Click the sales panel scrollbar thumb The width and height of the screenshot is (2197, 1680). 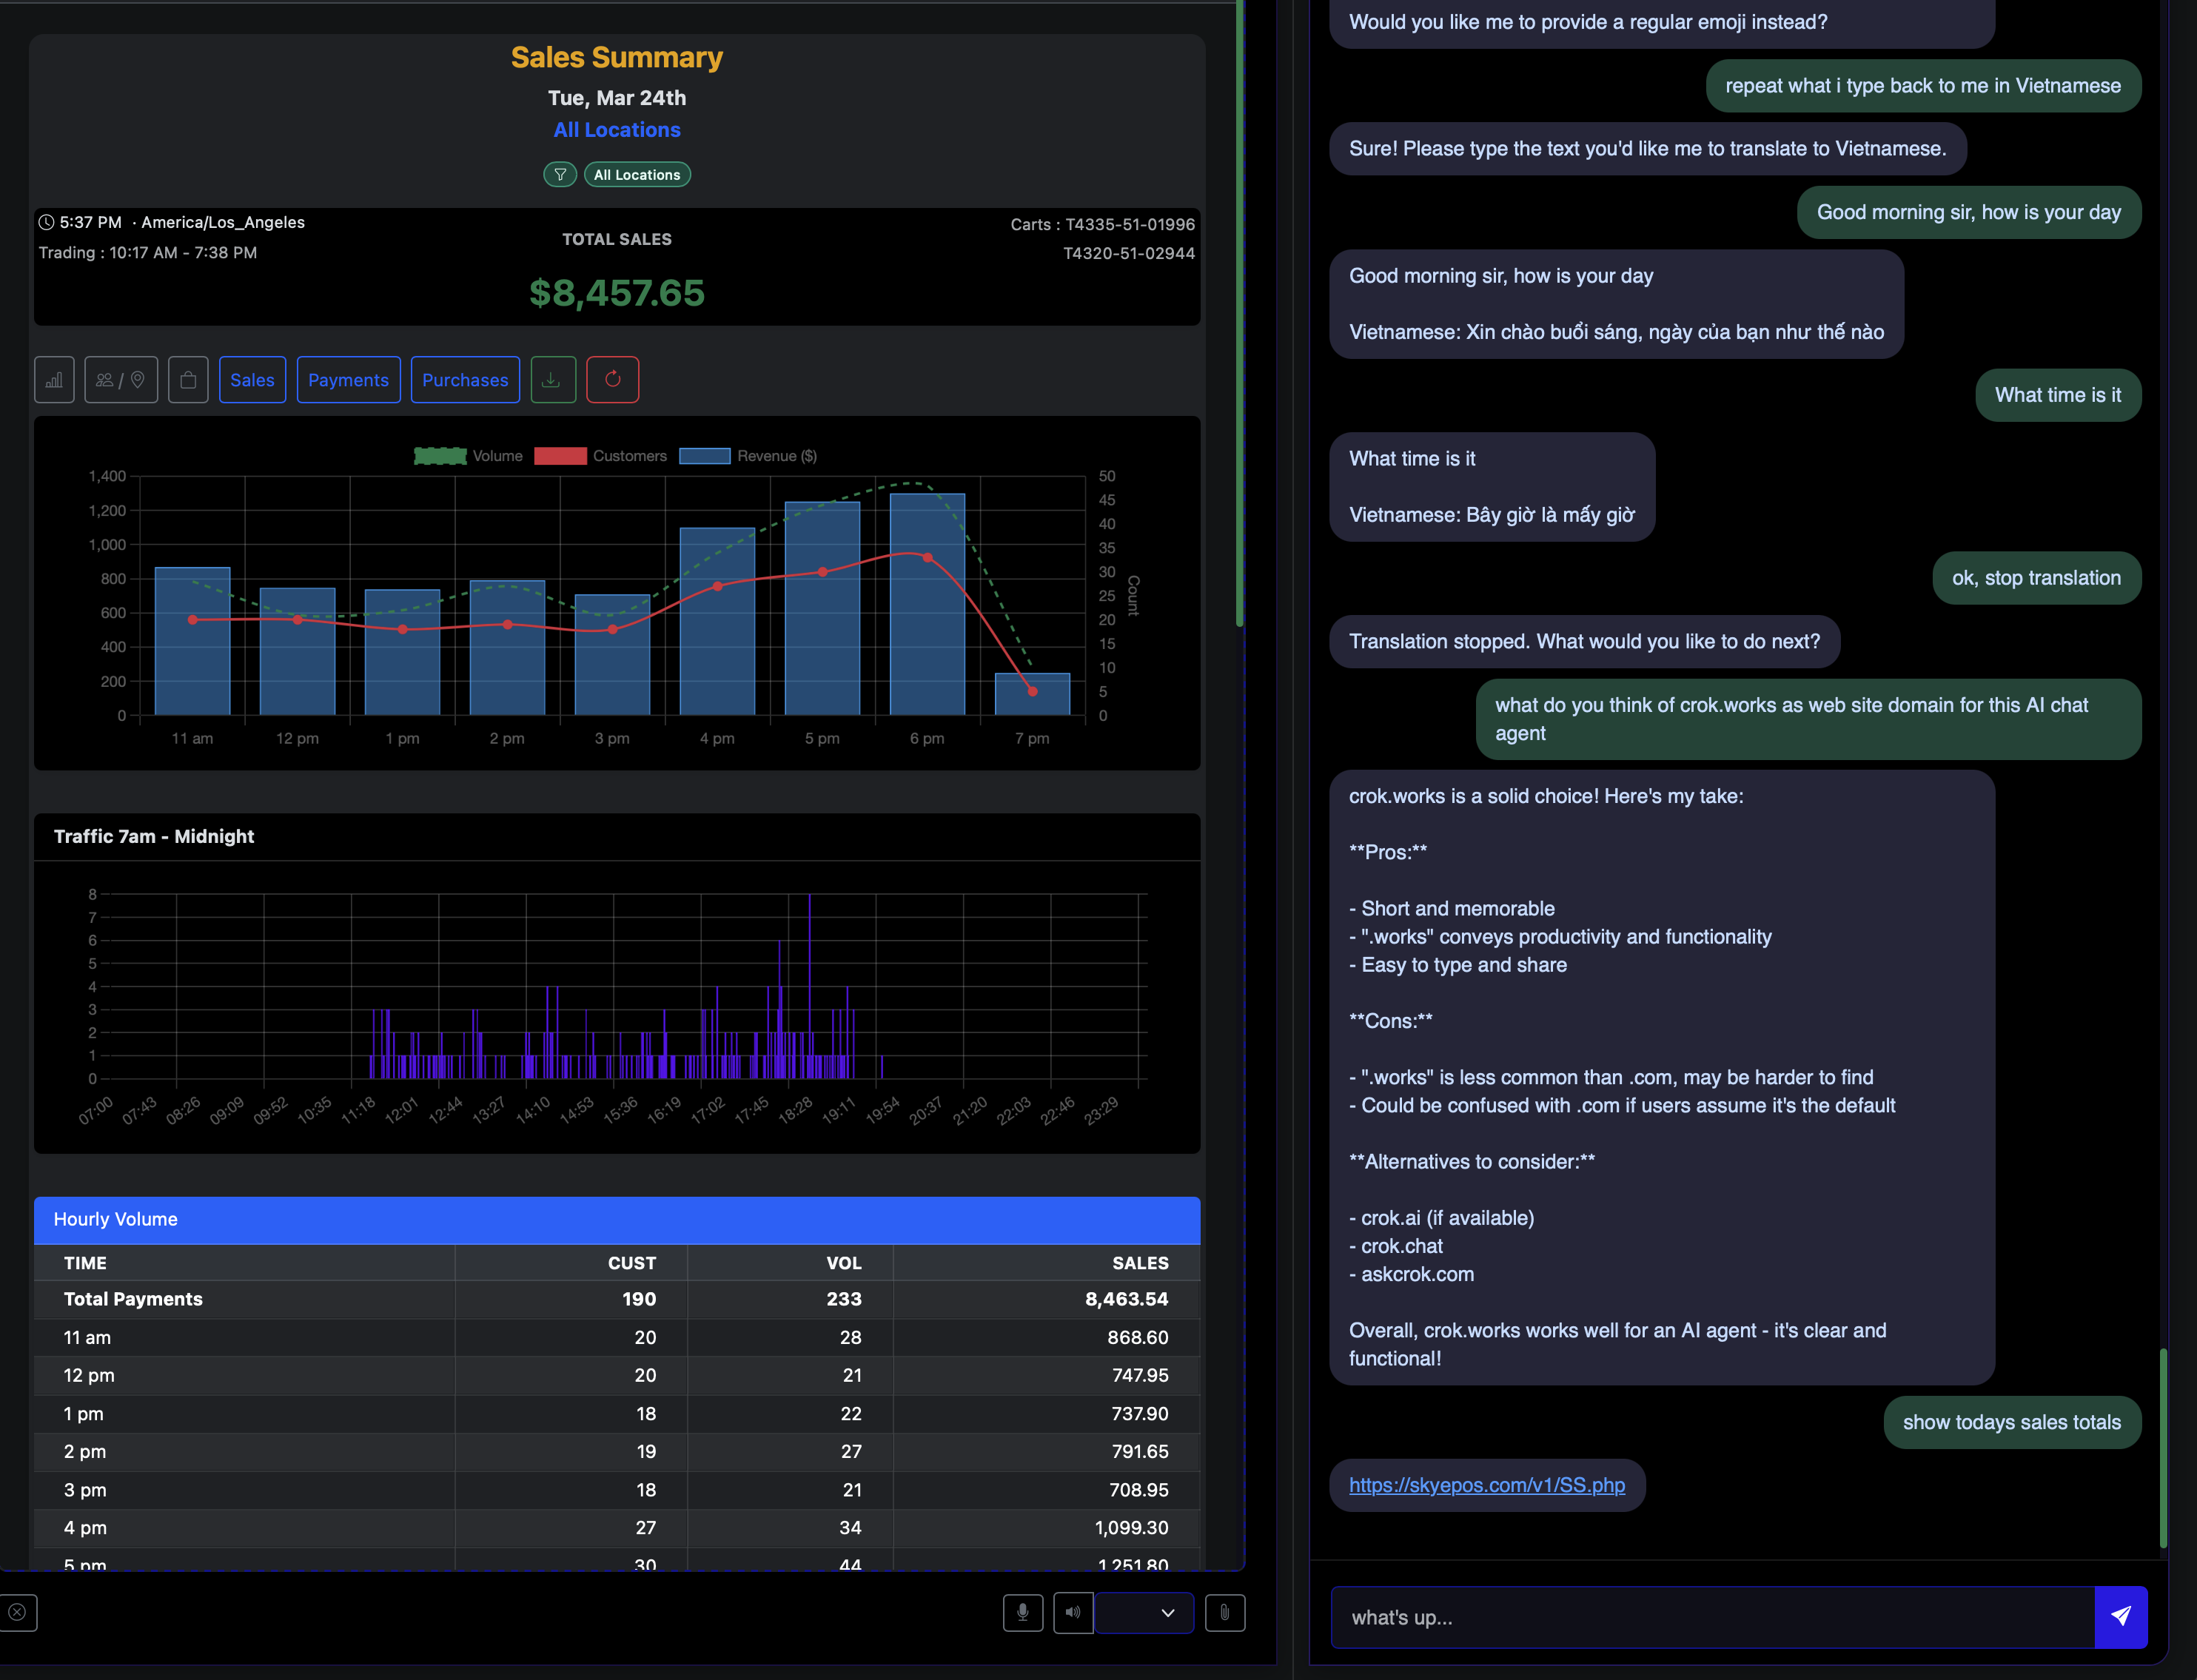pyautogui.click(x=1240, y=313)
